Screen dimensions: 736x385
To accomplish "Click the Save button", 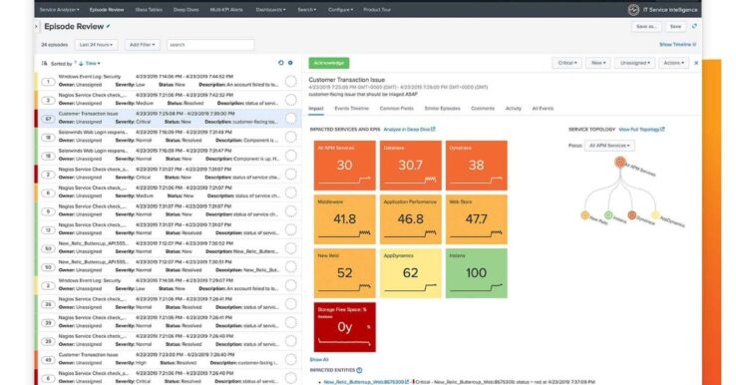I will click(675, 26).
